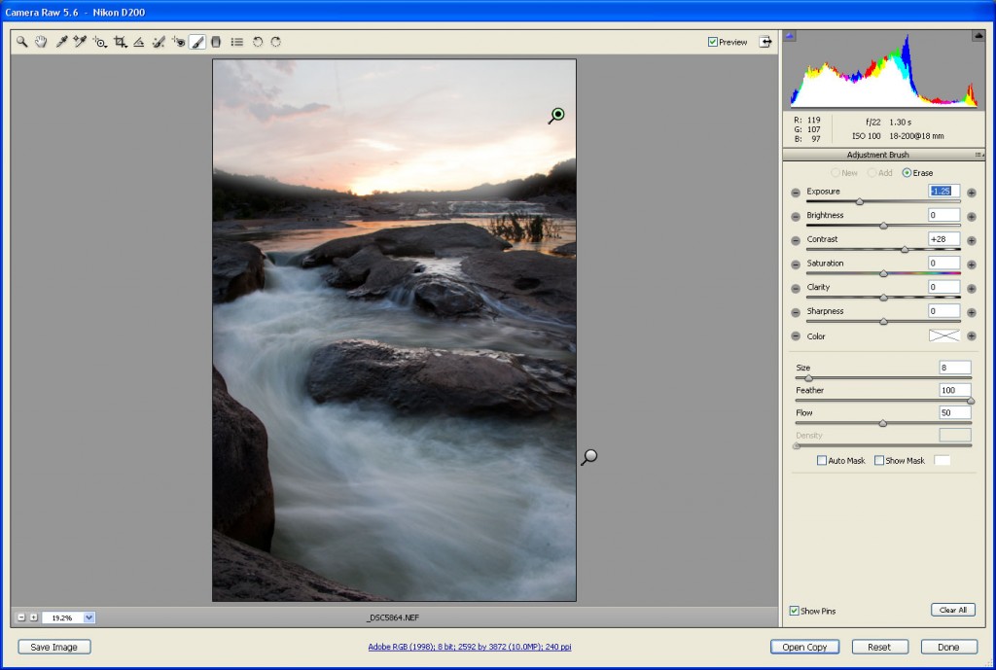Activate the Straighten tool
Screen dimensions: 996x670
point(139,43)
